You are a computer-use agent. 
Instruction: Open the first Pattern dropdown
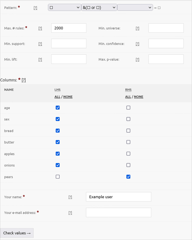pyautogui.click(x=65, y=8)
